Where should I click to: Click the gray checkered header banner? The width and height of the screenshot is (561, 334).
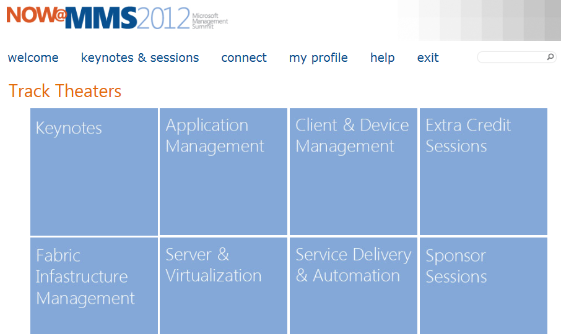pos(483,19)
